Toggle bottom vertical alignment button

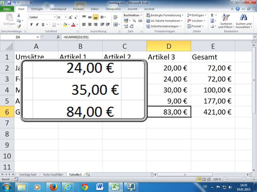pos(95,18)
